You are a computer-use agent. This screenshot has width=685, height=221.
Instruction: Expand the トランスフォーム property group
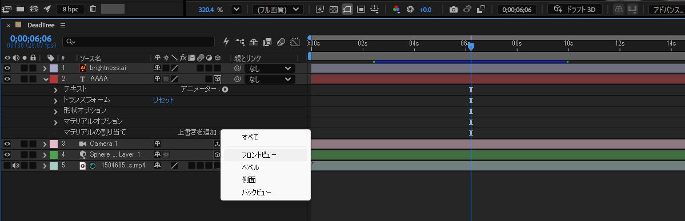click(56, 101)
